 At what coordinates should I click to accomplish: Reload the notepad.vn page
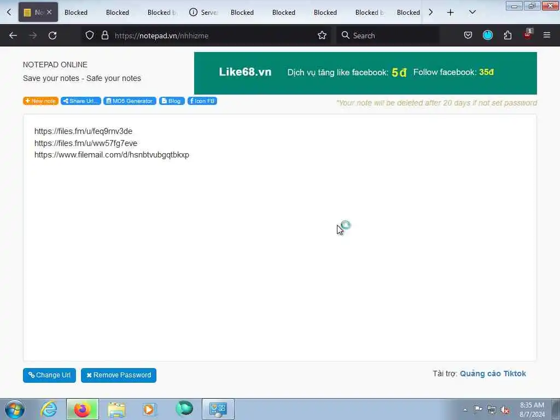52,36
